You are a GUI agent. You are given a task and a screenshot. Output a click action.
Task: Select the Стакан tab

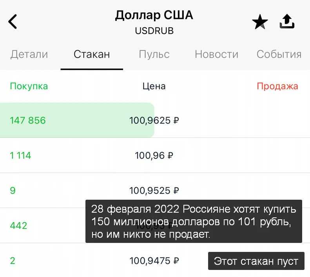(92, 54)
